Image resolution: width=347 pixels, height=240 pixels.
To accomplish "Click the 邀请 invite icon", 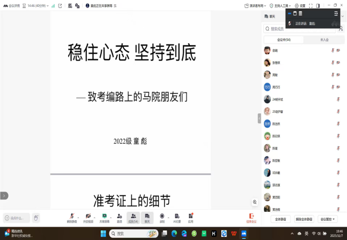I will (119, 216).
